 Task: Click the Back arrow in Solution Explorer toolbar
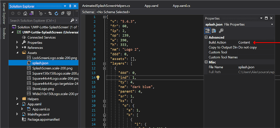(13, 13)
